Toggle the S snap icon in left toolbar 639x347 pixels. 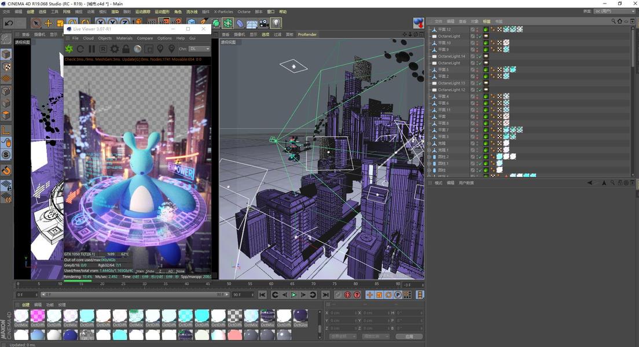pos(6,155)
